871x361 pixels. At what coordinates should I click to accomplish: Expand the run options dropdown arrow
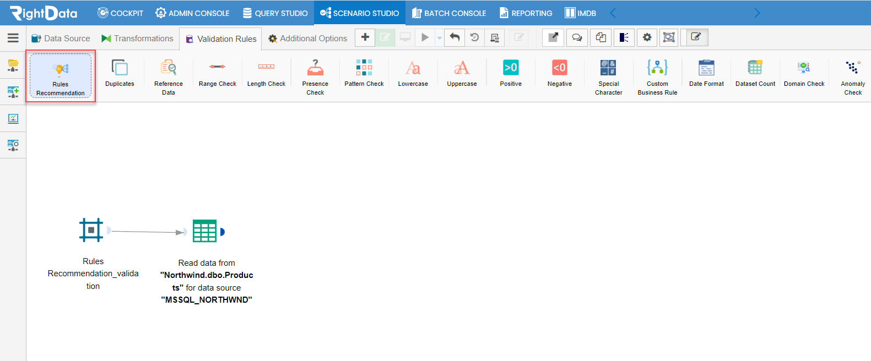pos(439,38)
